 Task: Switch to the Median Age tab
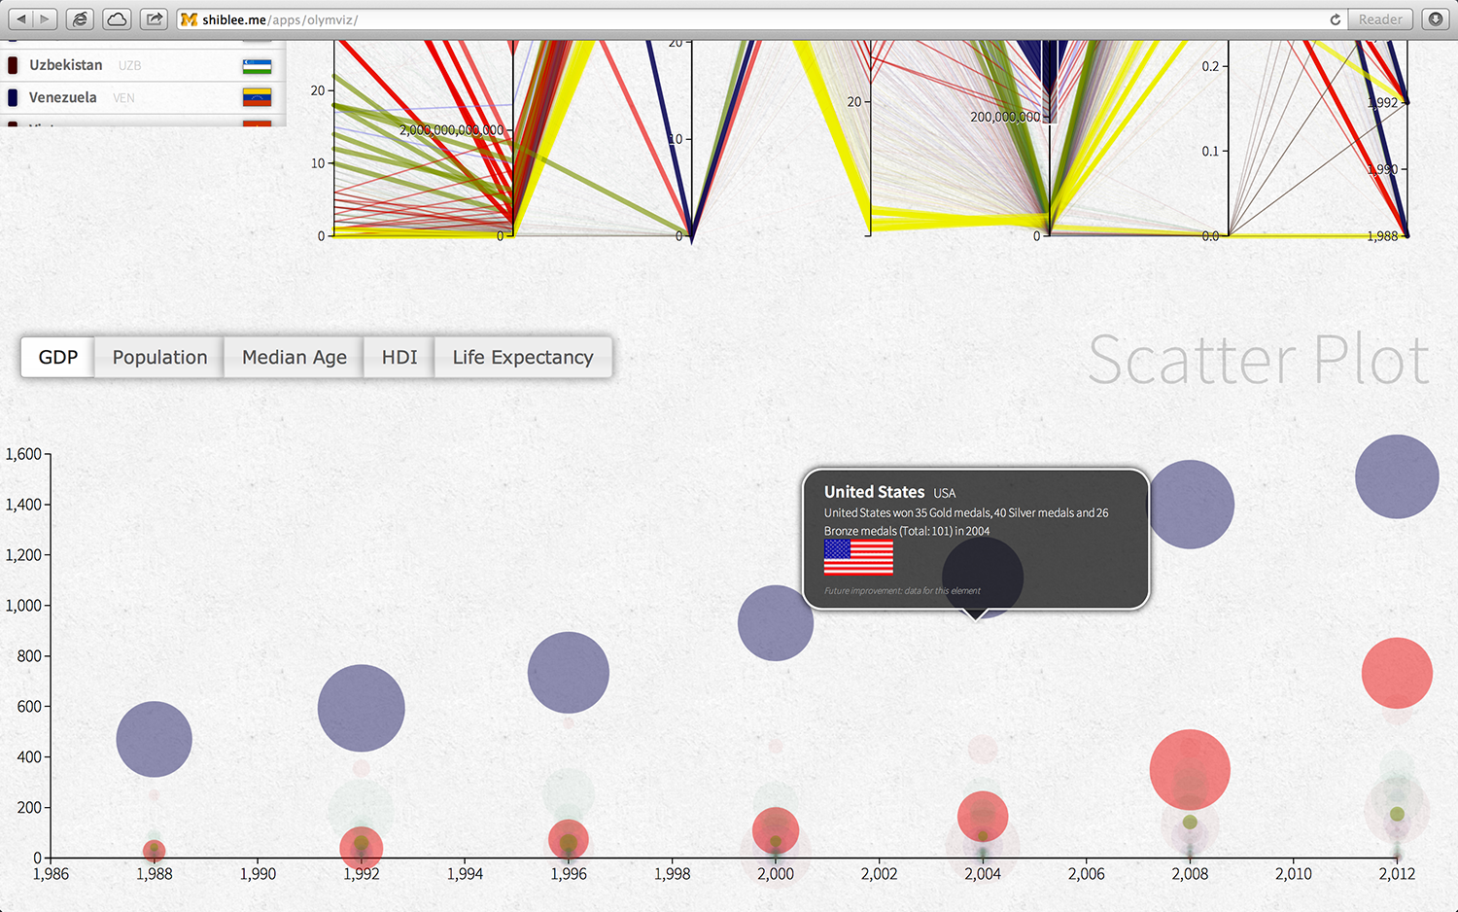[293, 357]
